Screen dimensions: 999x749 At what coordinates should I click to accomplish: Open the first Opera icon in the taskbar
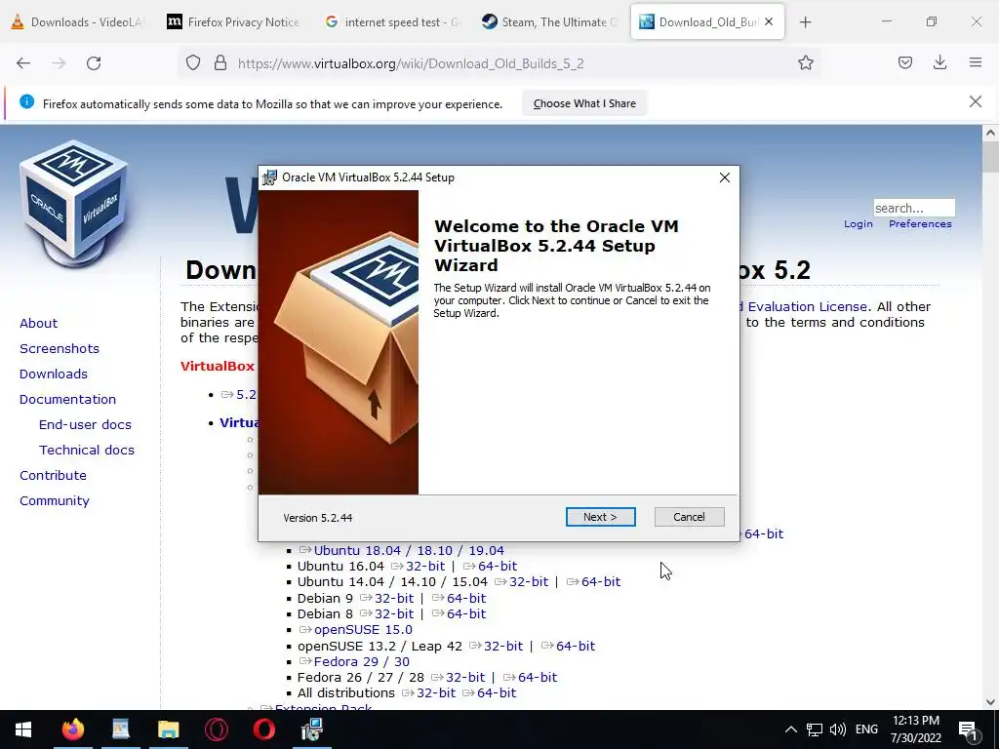(x=216, y=729)
